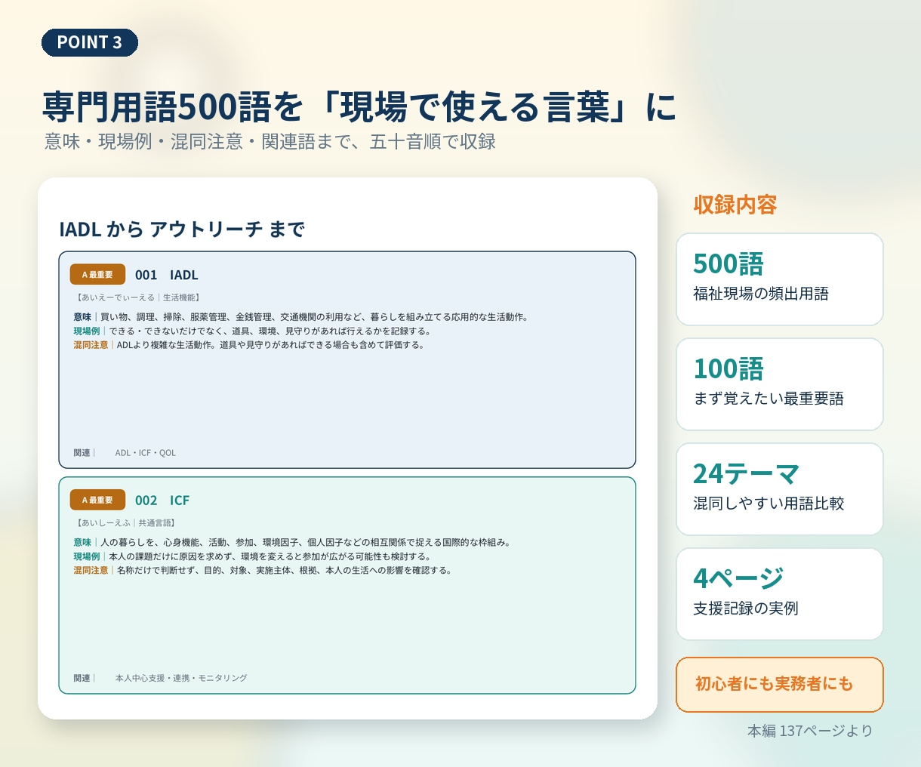Click the subtitle 意味・現場例・混同注意・関連語まで、五十音順で収録
Screen dimensions: 921x767
coord(270,141)
